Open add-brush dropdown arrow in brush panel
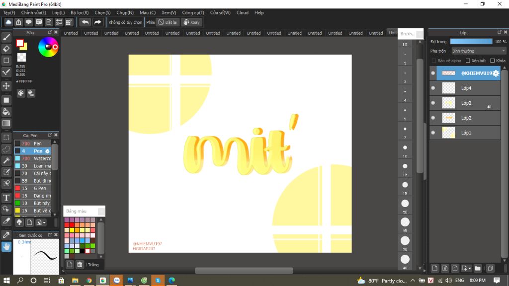This screenshot has height=286, width=509. click(x=44, y=222)
